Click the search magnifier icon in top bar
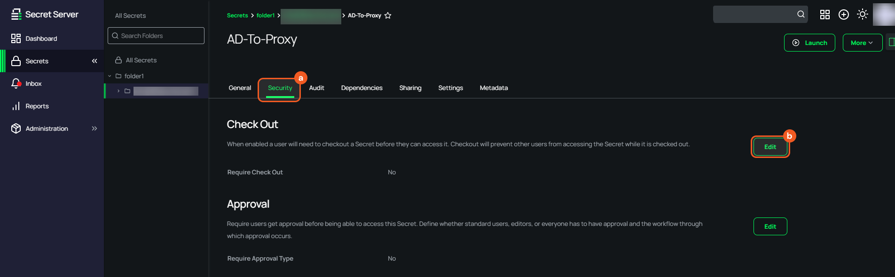 click(801, 15)
